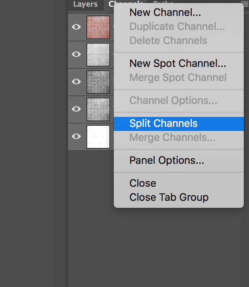This screenshot has height=287, width=249.
Task: Select the lightest gray channel thumbnail
Action: tap(98, 54)
